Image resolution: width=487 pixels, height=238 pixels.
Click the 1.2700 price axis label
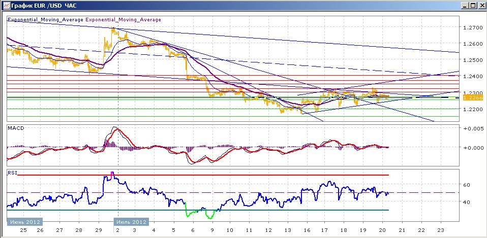(472, 27)
